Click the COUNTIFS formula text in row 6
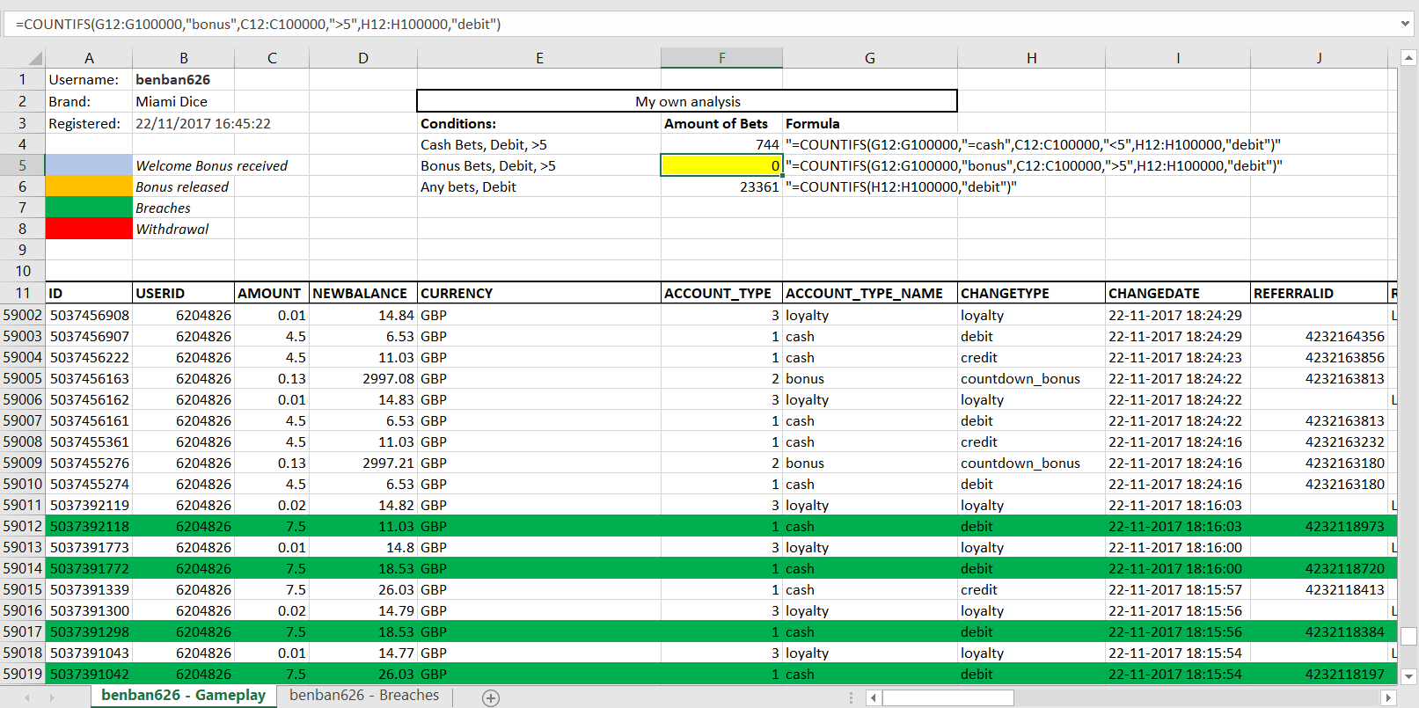The height and width of the screenshot is (708, 1419). 901,186
